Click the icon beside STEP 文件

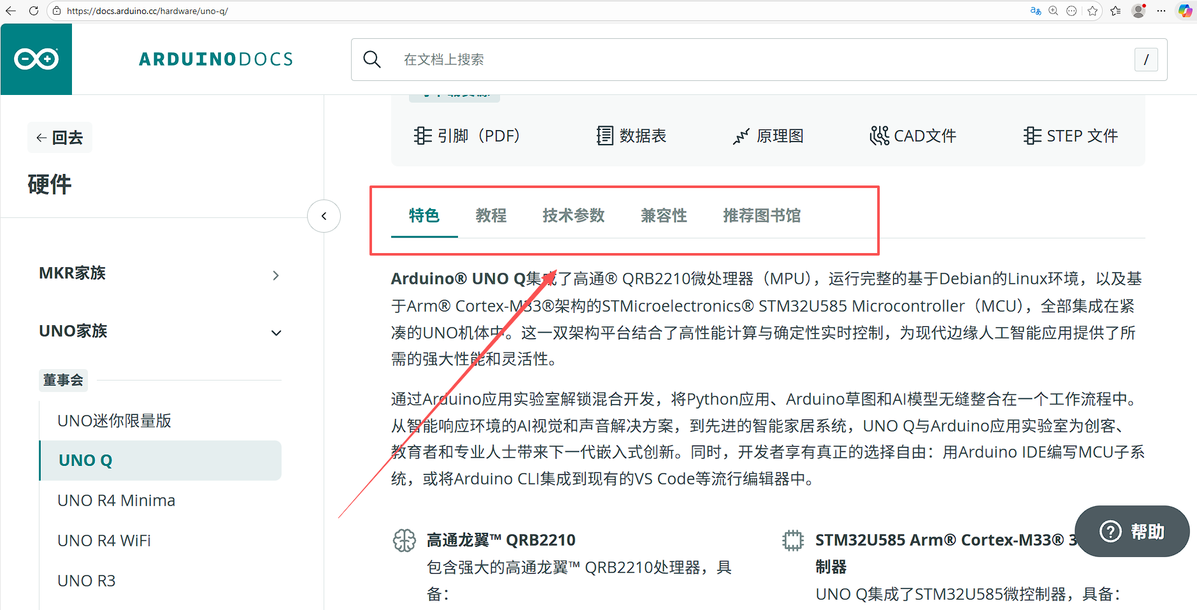coord(1032,136)
